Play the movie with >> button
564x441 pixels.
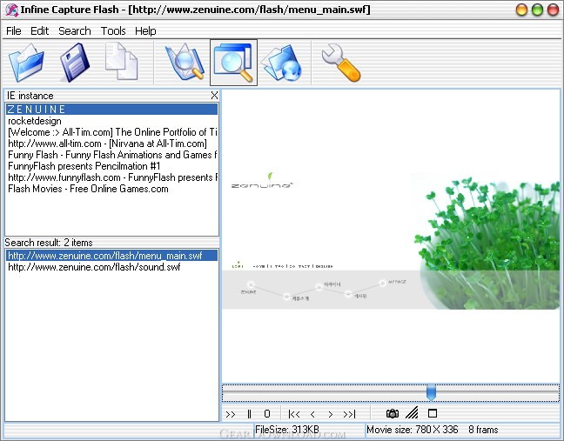[x=231, y=414]
